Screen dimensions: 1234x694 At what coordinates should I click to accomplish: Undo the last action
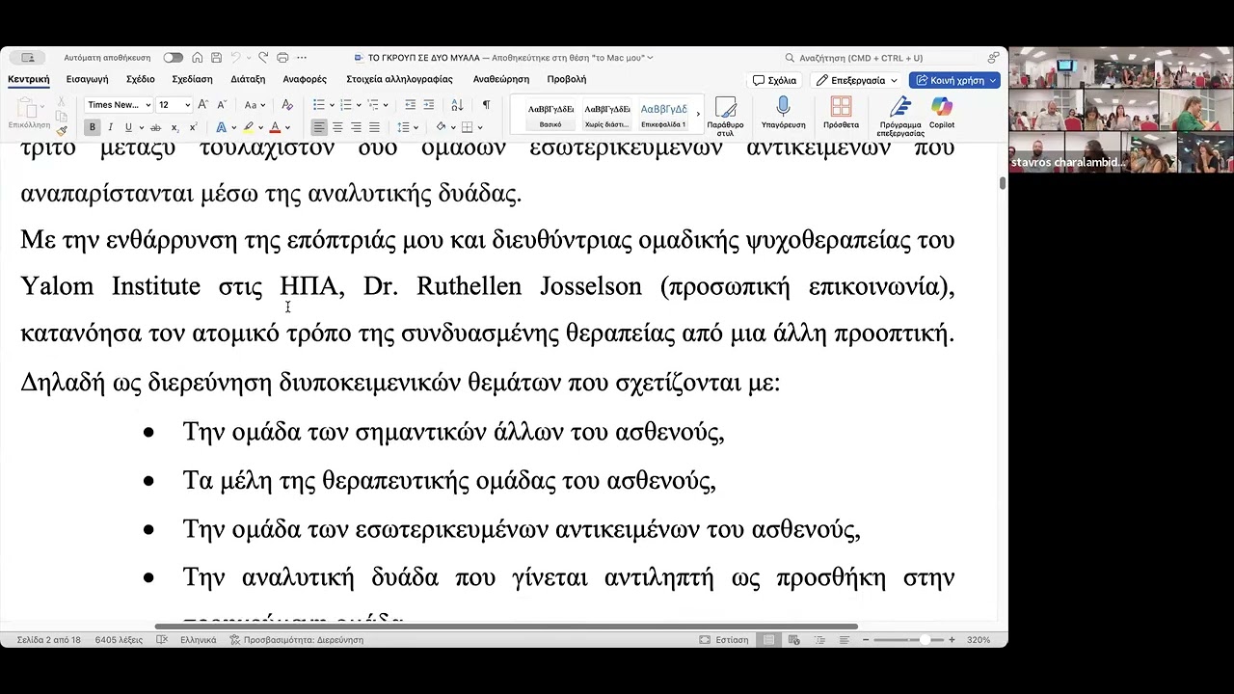click(236, 58)
